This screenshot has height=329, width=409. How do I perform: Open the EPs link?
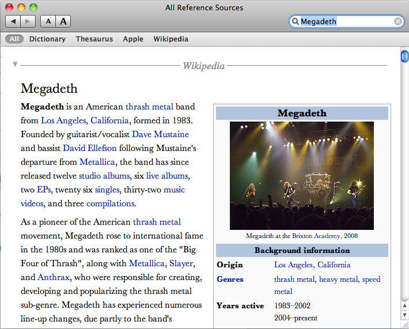click(x=44, y=190)
